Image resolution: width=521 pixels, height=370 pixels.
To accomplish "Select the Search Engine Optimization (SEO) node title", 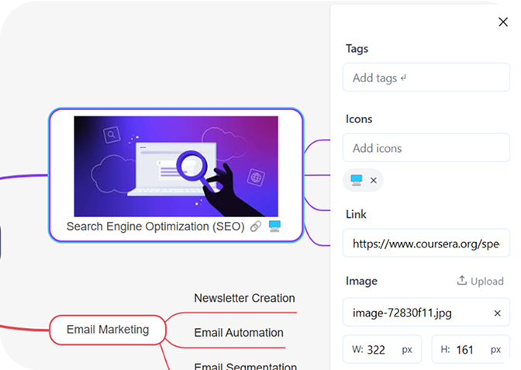I will tap(155, 226).
